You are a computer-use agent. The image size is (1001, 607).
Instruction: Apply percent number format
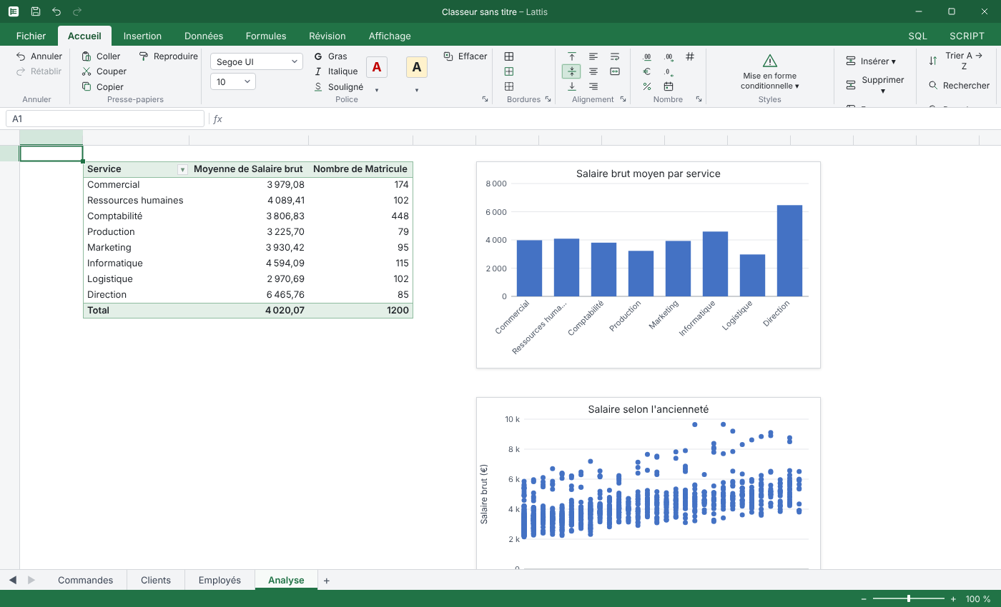[x=647, y=86]
